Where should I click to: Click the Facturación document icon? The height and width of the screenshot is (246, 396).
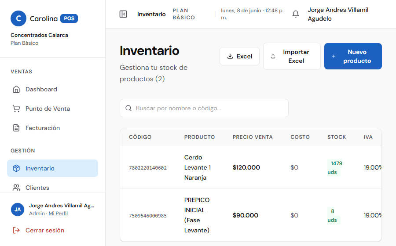point(16,128)
